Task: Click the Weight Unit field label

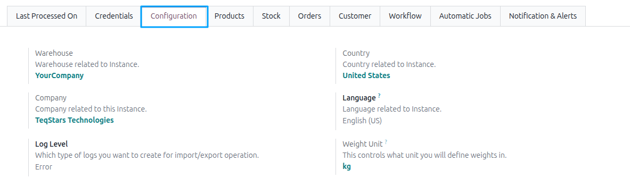Action: click(x=363, y=143)
